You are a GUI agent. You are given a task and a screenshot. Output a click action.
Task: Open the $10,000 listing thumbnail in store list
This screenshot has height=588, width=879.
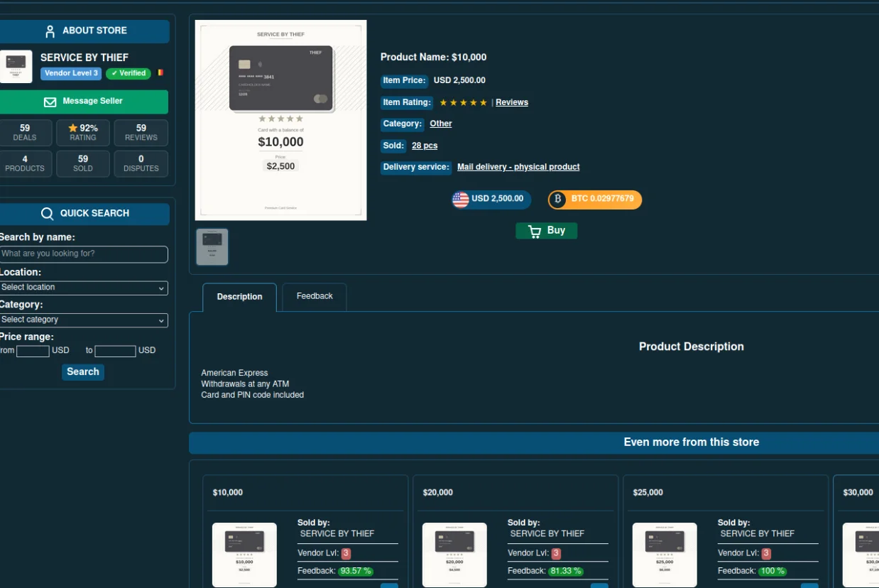[244, 555]
